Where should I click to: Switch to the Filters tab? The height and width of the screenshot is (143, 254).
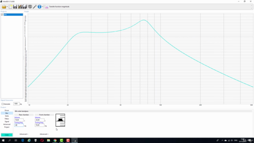(x=7, y=119)
